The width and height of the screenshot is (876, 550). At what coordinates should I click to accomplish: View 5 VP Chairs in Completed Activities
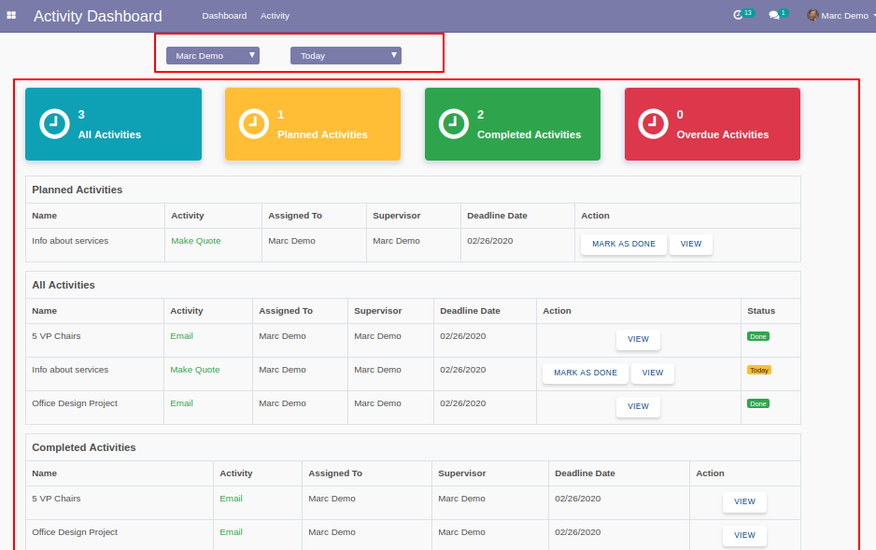coord(744,501)
